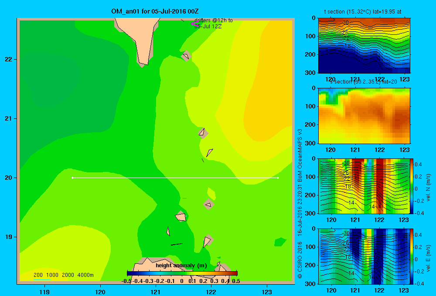The height and width of the screenshot is (296, 436).
Task: Click the isolated green patch near longitude 123.2
Action: pos(280,242)
